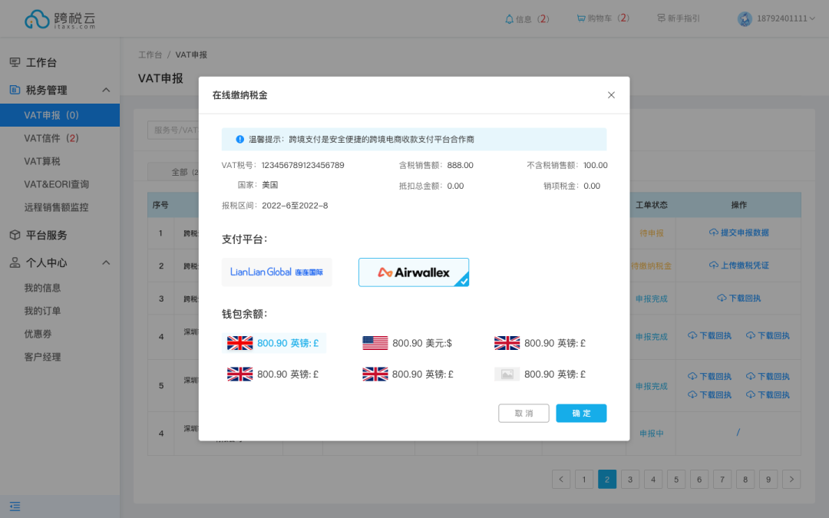Collapse the 税务管理 sidebar section
The width and height of the screenshot is (829, 518).
(x=106, y=90)
